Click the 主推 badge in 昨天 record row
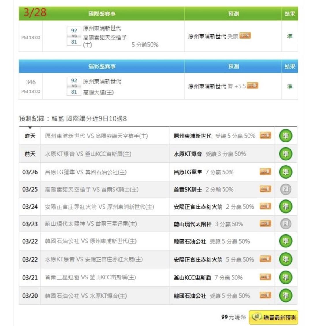The width and height of the screenshot is (312, 326). (265, 136)
